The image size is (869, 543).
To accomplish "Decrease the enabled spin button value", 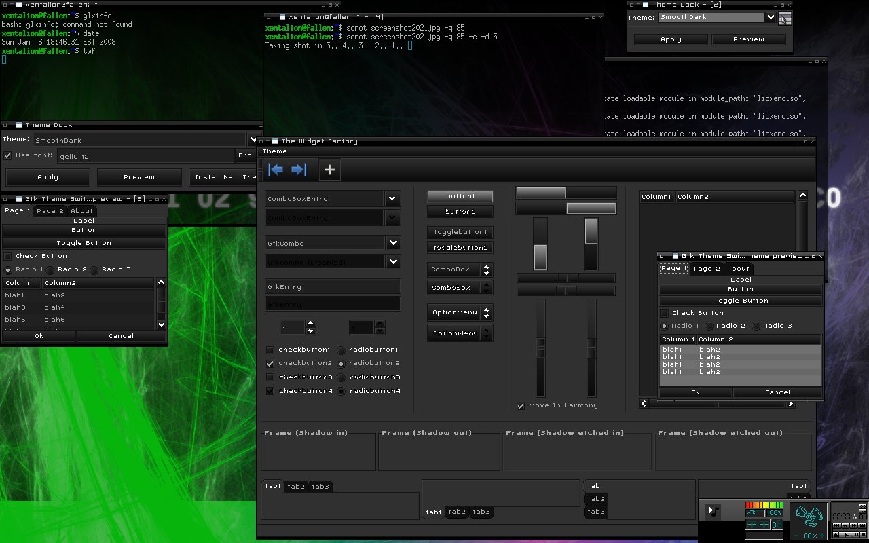I will pyautogui.click(x=310, y=331).
